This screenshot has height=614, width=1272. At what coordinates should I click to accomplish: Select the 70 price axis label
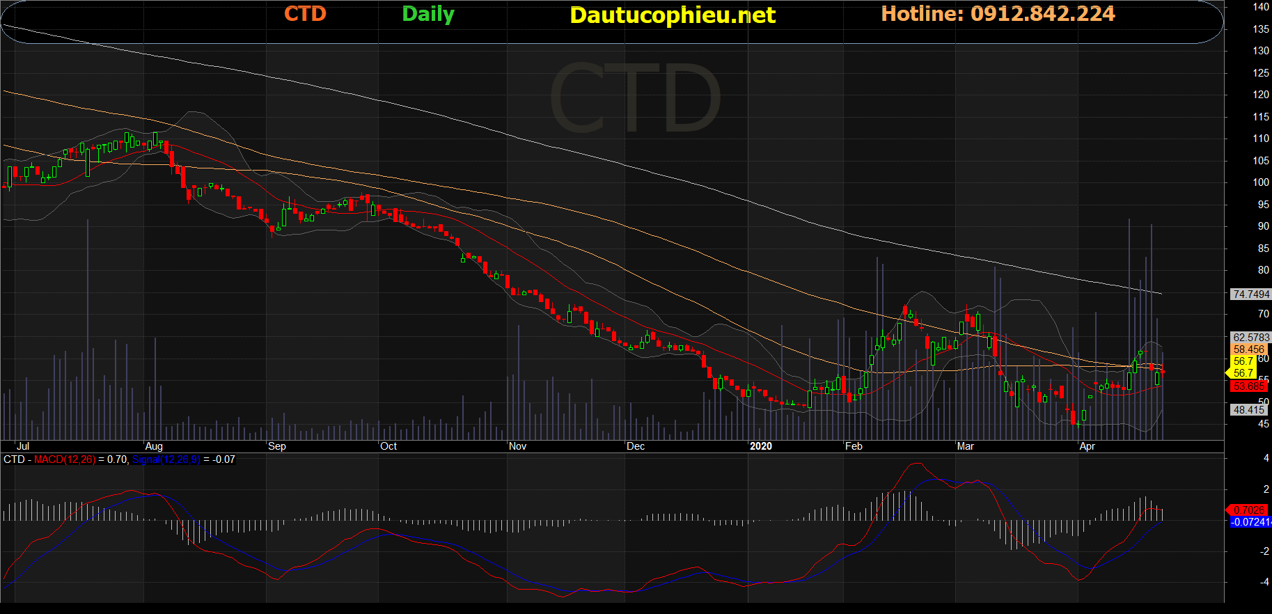pos(1264,314)
